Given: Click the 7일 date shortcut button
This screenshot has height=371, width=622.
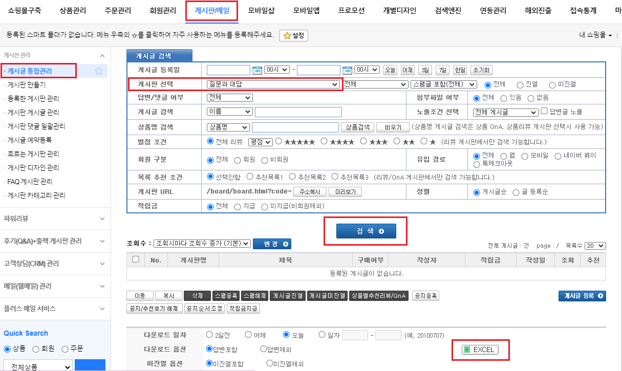Looking at the screenshot, I should [x=443, y=70].
